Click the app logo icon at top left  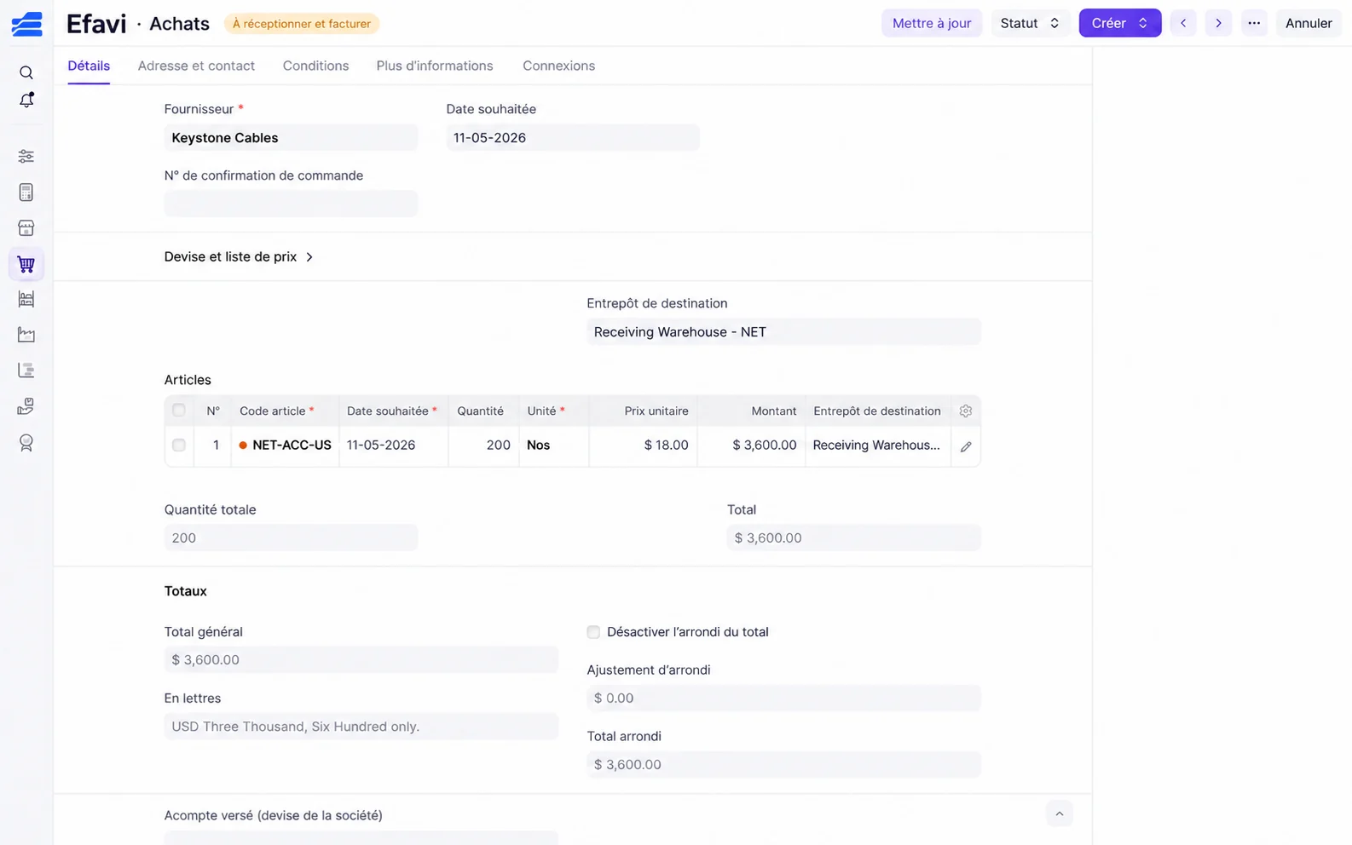pos(26,24)
